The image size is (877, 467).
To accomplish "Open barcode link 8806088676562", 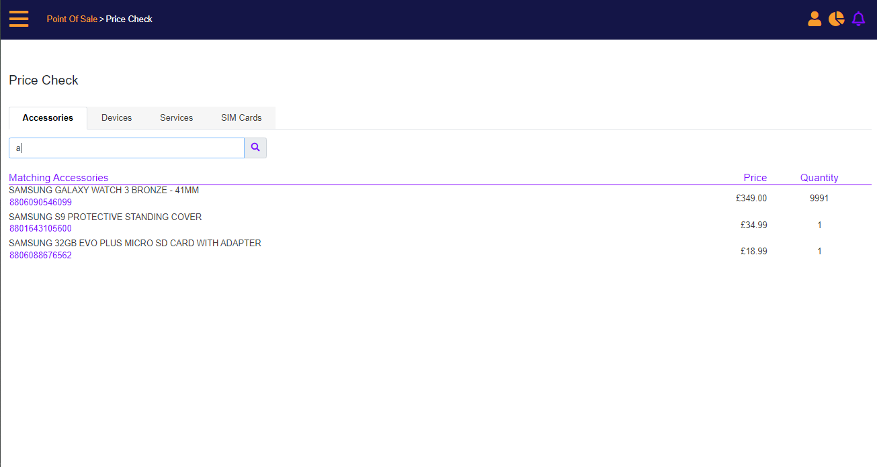I will click(x=40, y=255).
